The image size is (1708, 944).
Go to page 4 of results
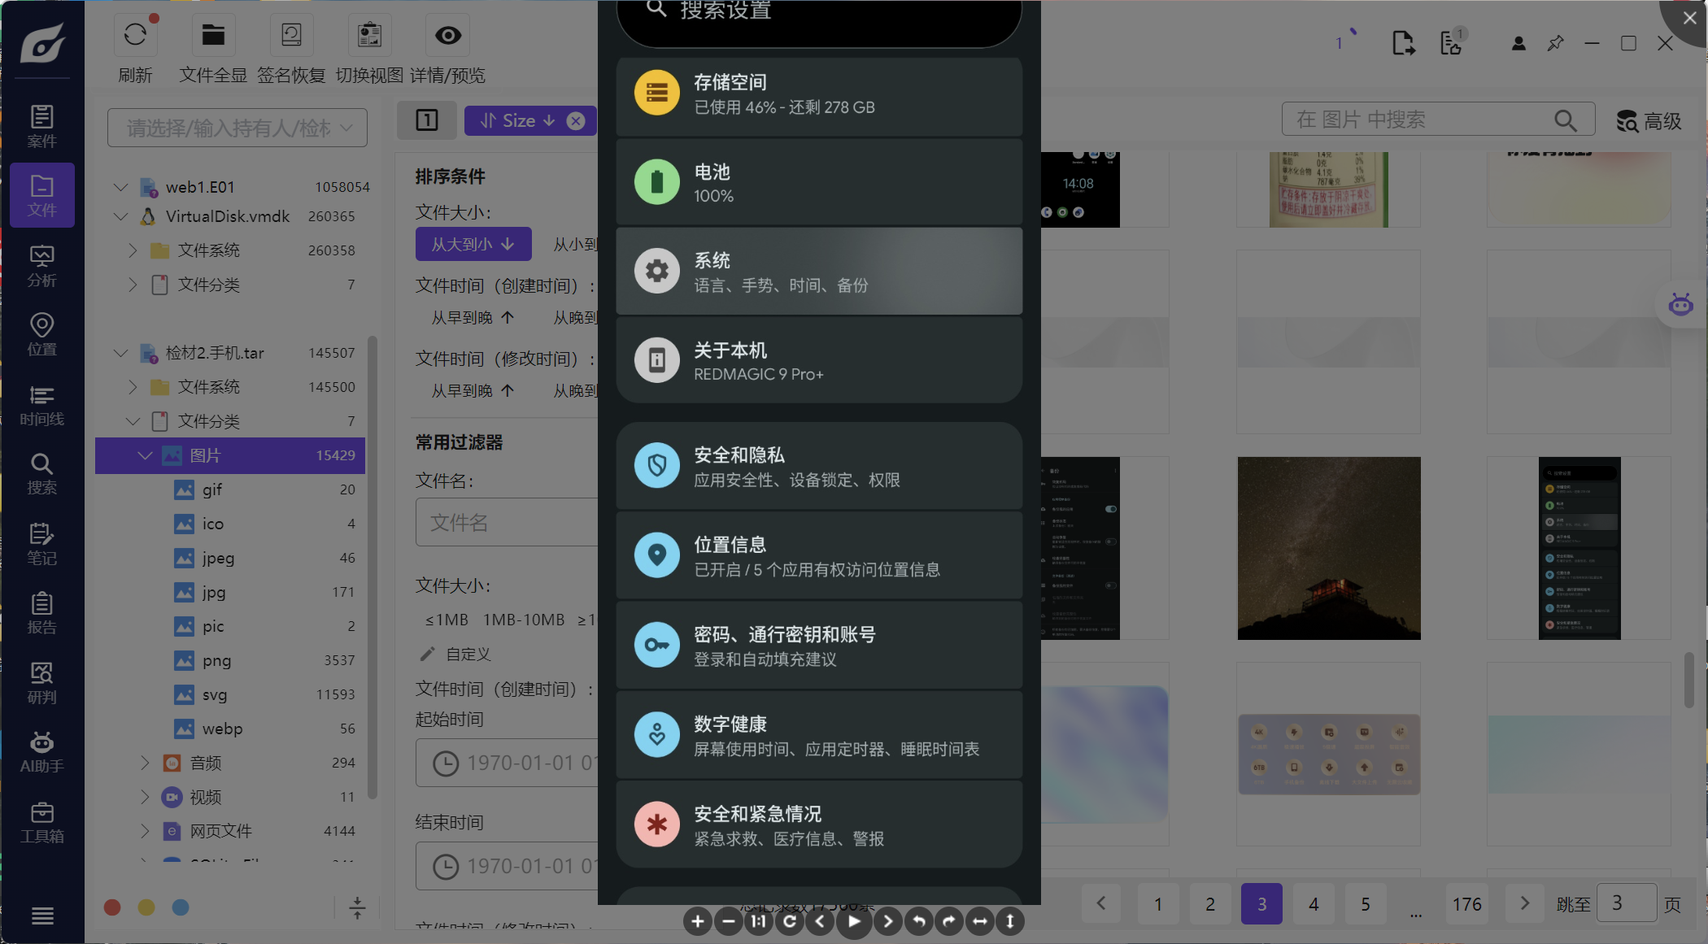(1314, 903)
